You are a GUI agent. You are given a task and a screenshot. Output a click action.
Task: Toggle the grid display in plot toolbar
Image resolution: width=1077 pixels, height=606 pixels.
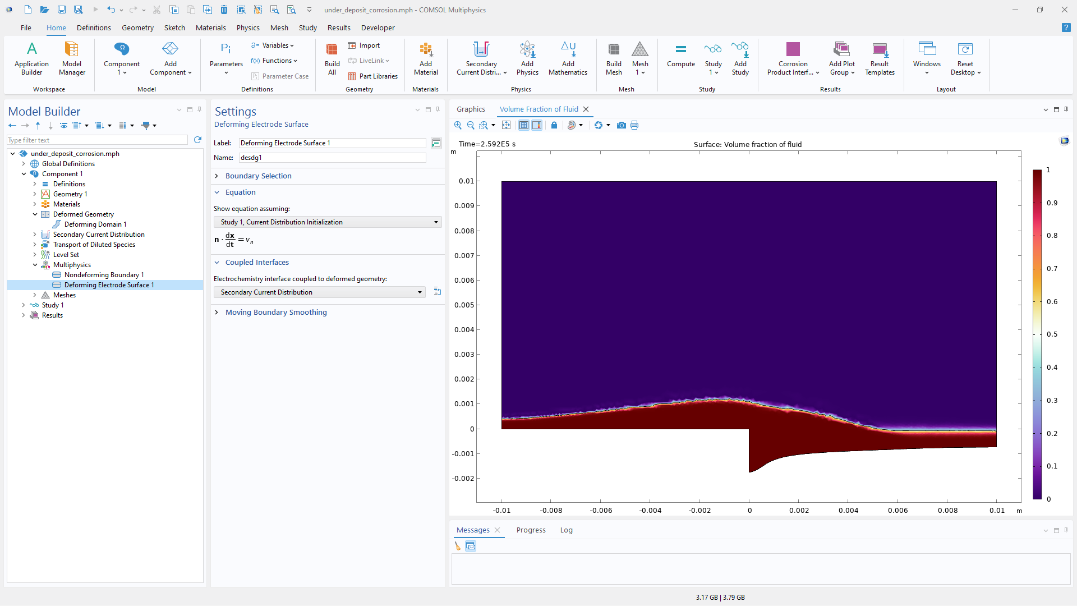pos(523,125)
